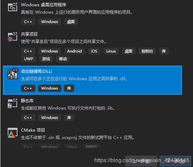The height and width of the screenshot is (167, 193).
Task: Click the Windows tag under 静态库
Action: click(50, 118)
